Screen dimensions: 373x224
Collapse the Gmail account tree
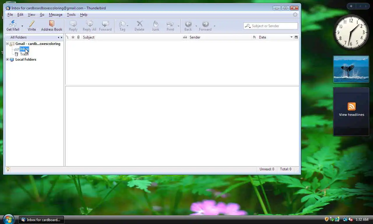coord(8,44)
